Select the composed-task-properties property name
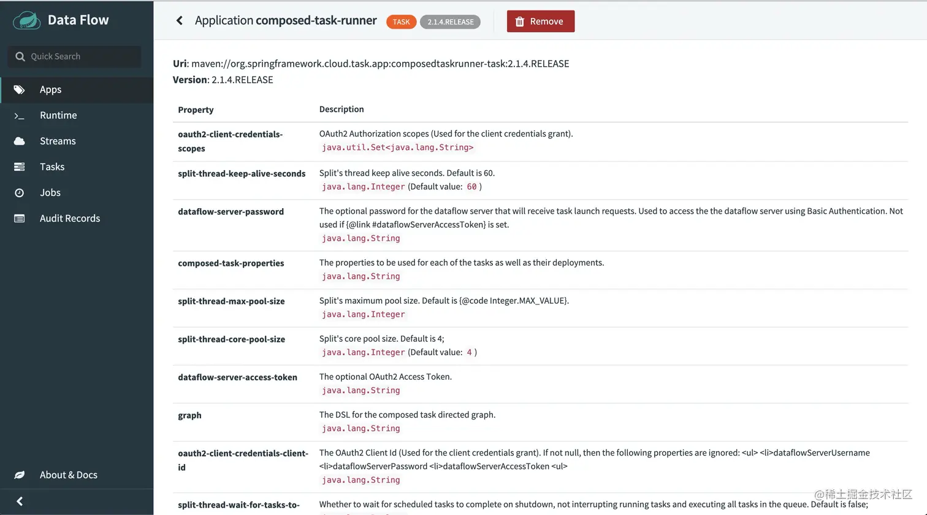927x515 pixels. (x=231, y=263)
